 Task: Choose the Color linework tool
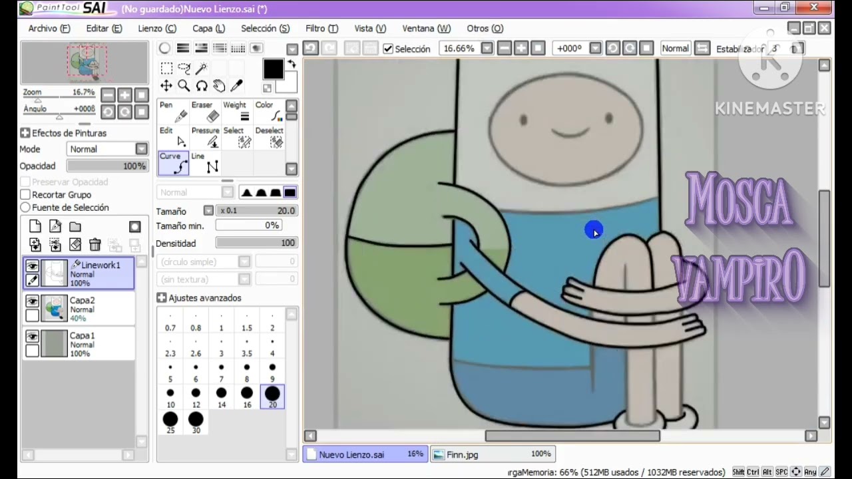tap(269, 112)
